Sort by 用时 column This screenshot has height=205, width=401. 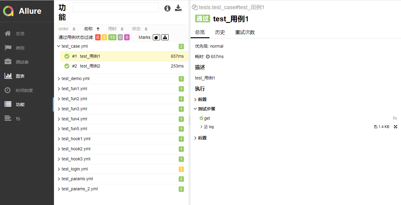(x=116, y=29)
